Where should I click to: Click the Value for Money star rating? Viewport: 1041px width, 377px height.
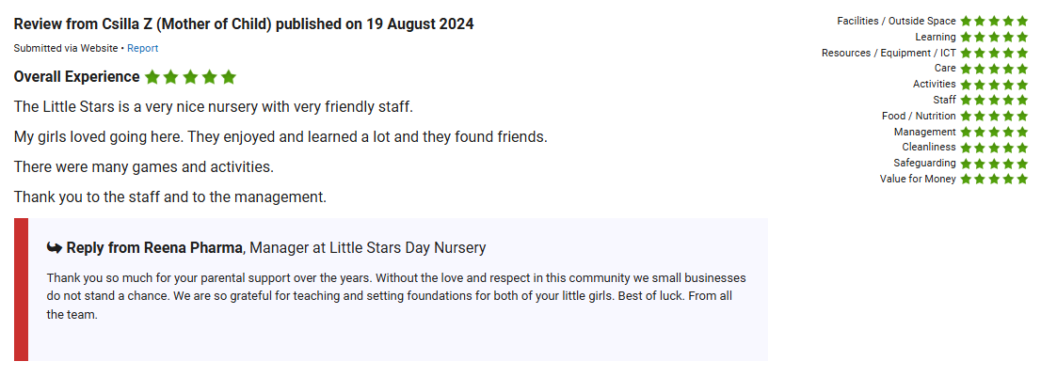pos(994,179)
